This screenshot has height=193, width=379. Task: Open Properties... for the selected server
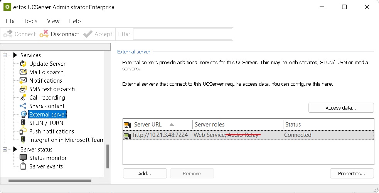tap(352, 173)
